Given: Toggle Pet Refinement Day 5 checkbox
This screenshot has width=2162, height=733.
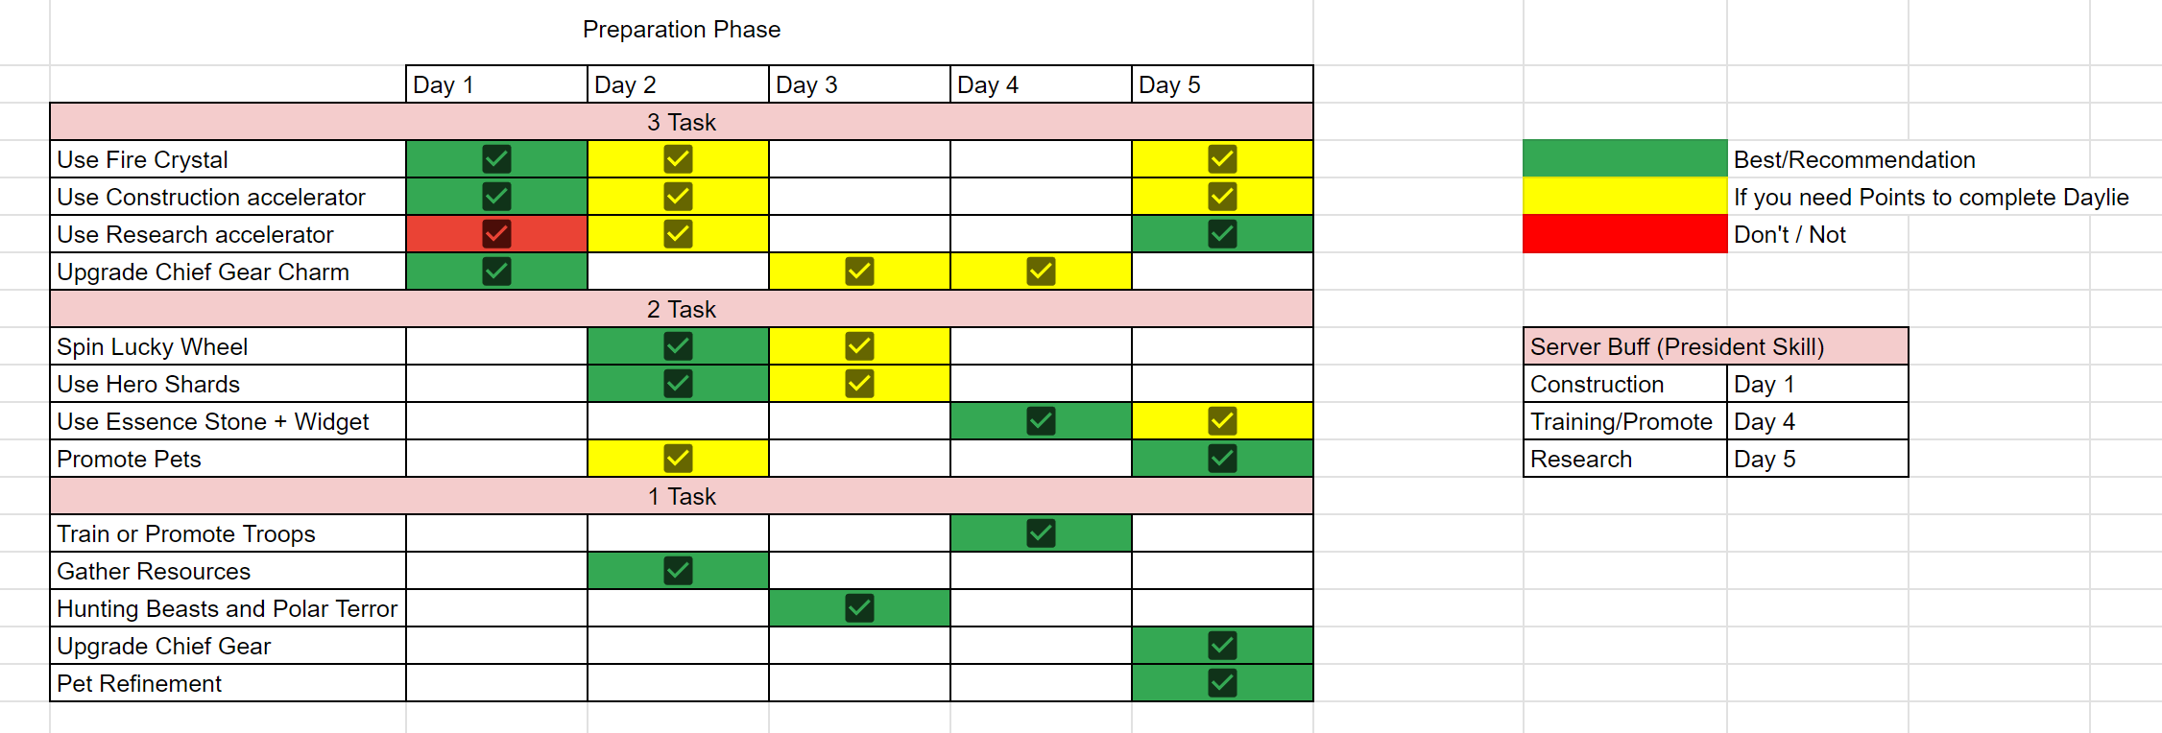Looking at the screenshot, I should pyautogui.click(x=1222, y=682).
